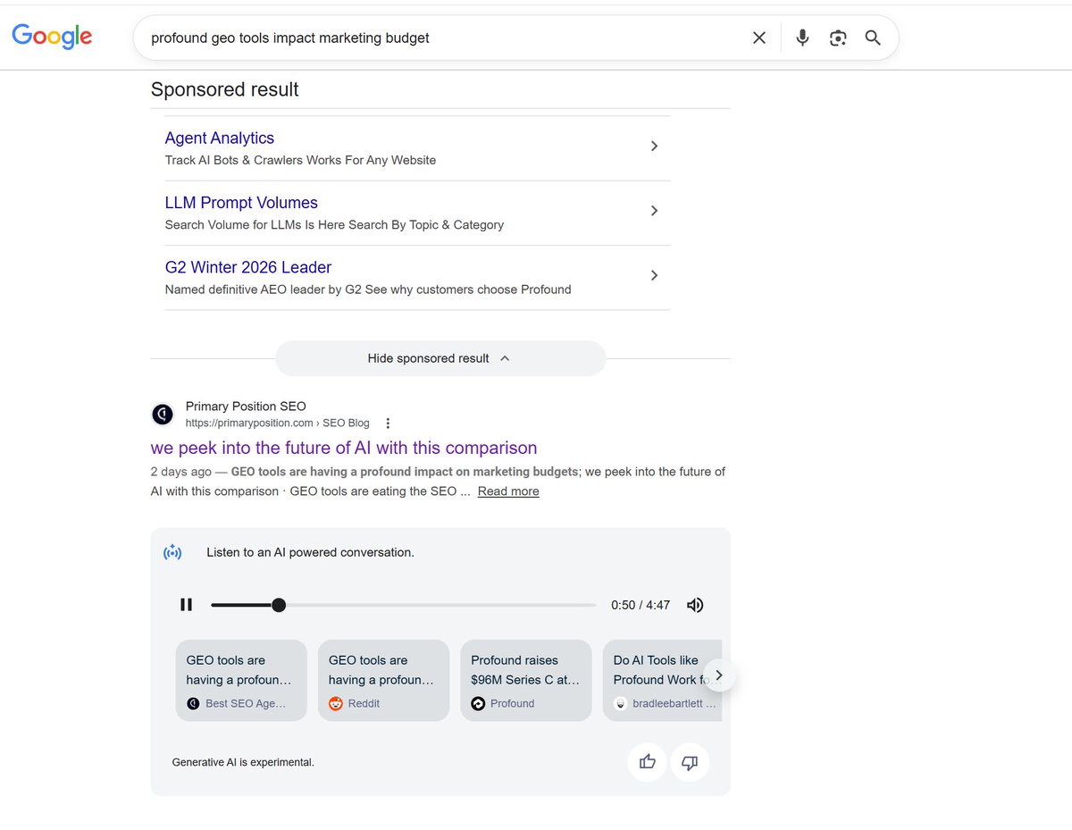Viewport: 1072px width, 830px height.
Task: Open the LLM Prompt Volumes link
Action: click(241, 203)
